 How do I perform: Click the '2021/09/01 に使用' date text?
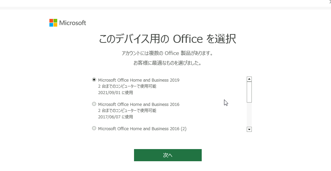pyautogui.click(x=115, y=92)
